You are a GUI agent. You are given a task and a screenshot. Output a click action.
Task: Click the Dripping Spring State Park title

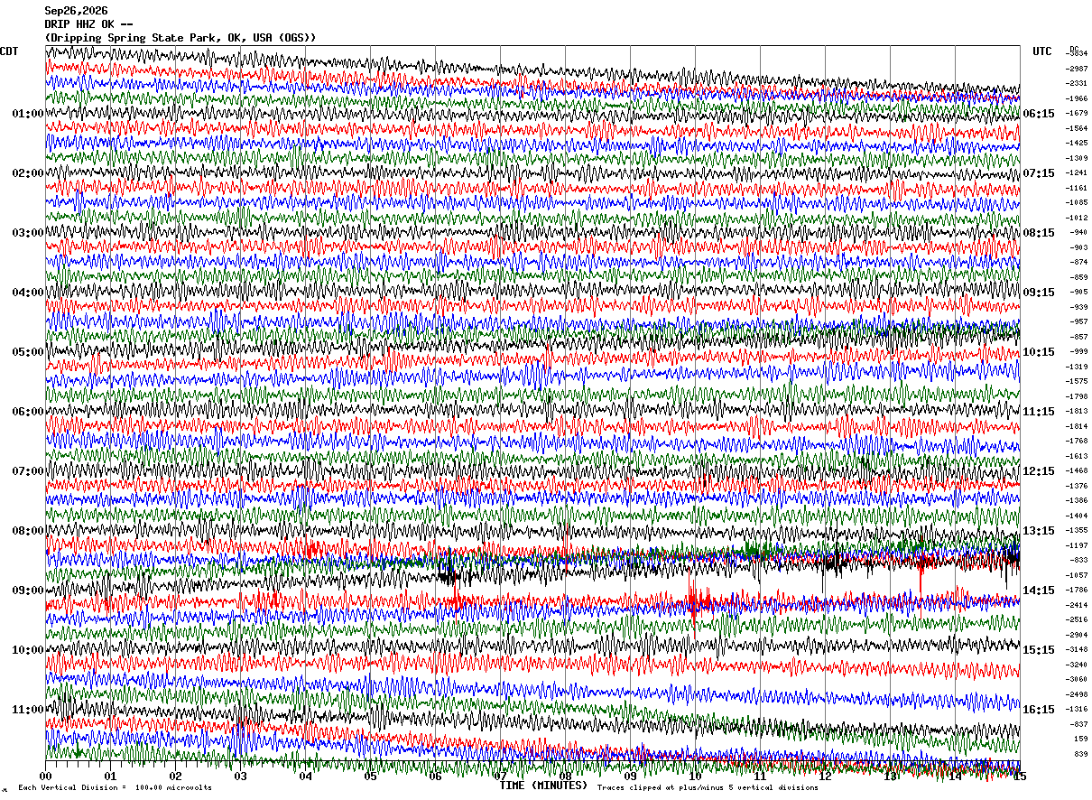pyautogui.click(x=180, y=38)
